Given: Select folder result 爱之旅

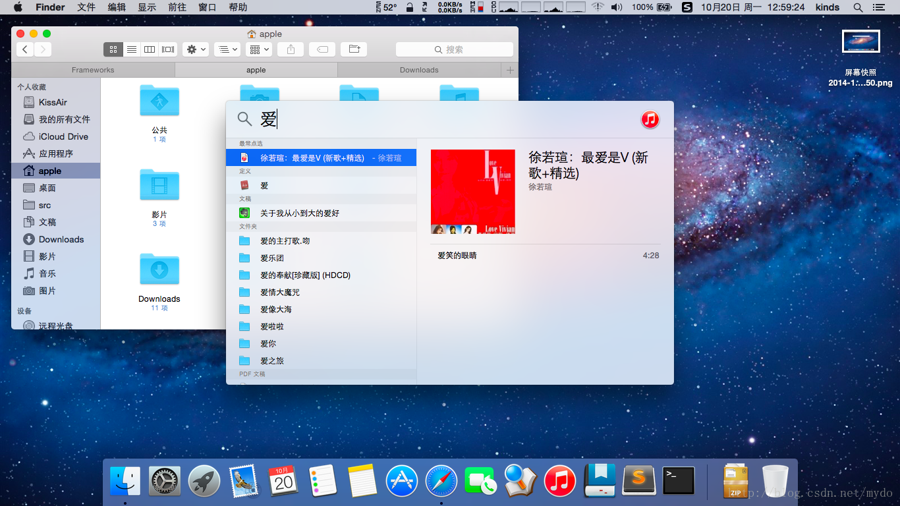Looking at the screenshot, I should point(321,361).
